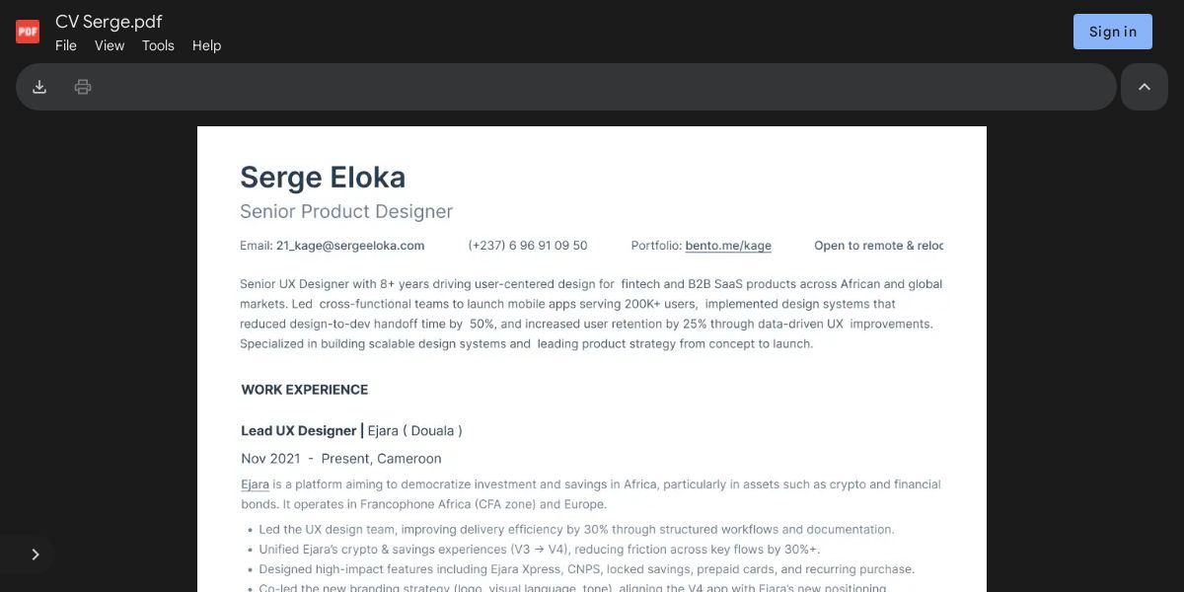The height and width of the screenshot is (592, 1184).
Task: Follow the bento.me/kage portfolio link
Action: 728,246
